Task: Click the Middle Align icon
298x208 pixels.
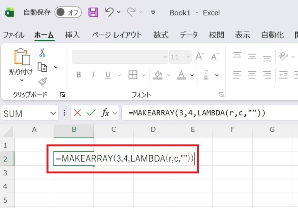Action: [252, 57]
